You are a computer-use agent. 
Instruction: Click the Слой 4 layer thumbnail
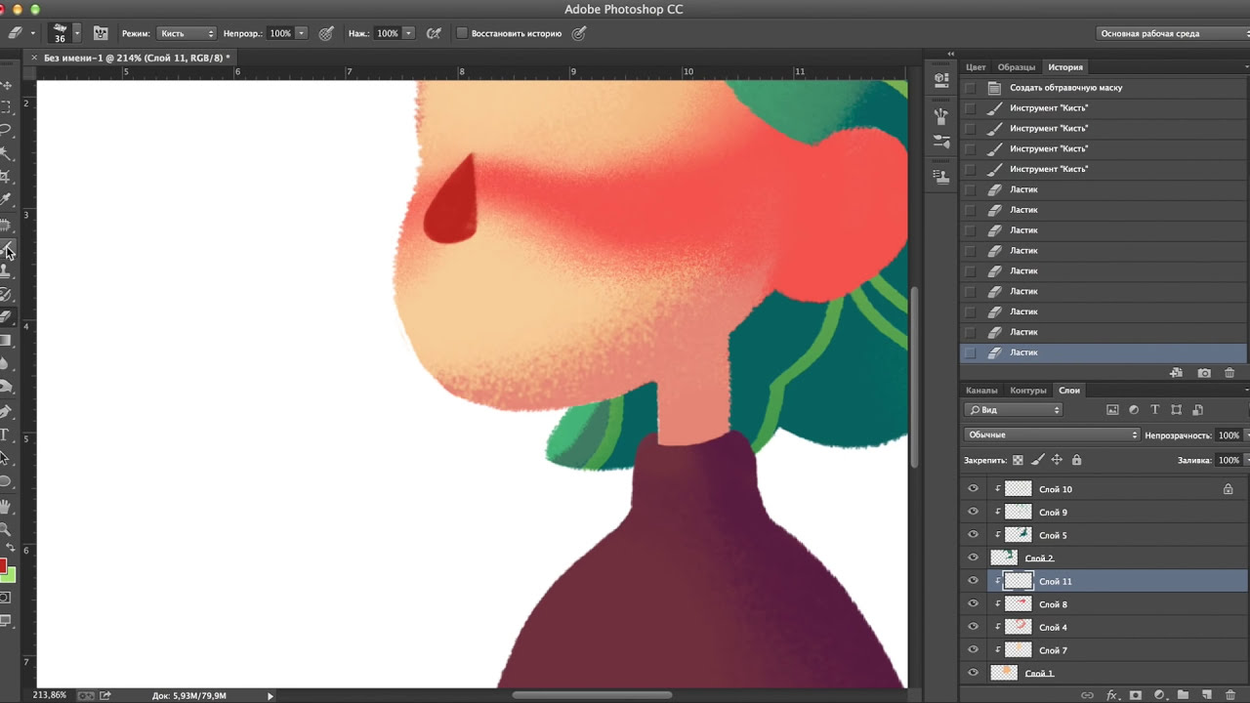point(1019,627)
